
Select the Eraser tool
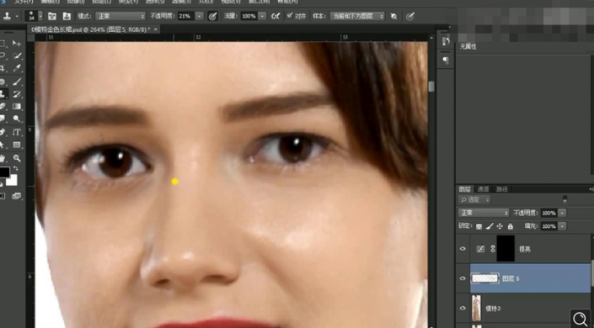(x=3, y=106)
